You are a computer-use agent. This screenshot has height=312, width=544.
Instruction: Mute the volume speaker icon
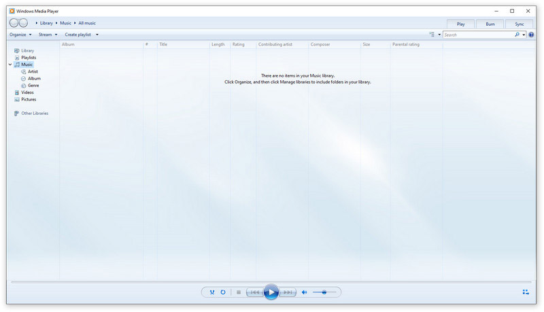(x=304, y=292)
